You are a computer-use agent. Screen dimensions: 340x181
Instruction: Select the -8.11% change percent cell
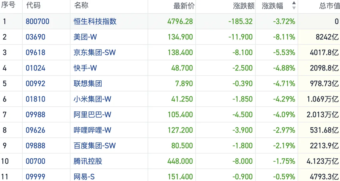(284, 37)
